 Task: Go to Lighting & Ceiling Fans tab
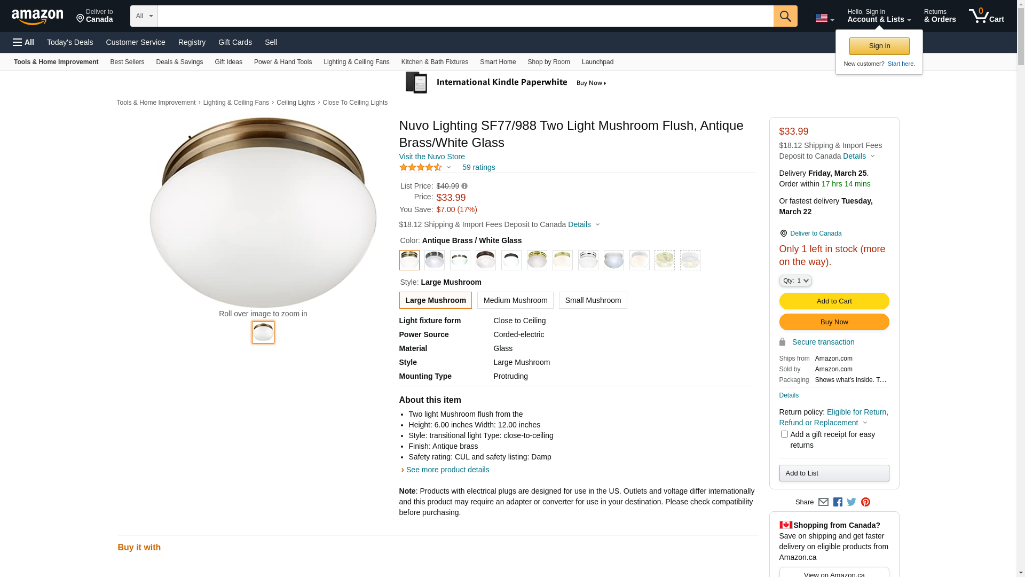coord(356,62)
